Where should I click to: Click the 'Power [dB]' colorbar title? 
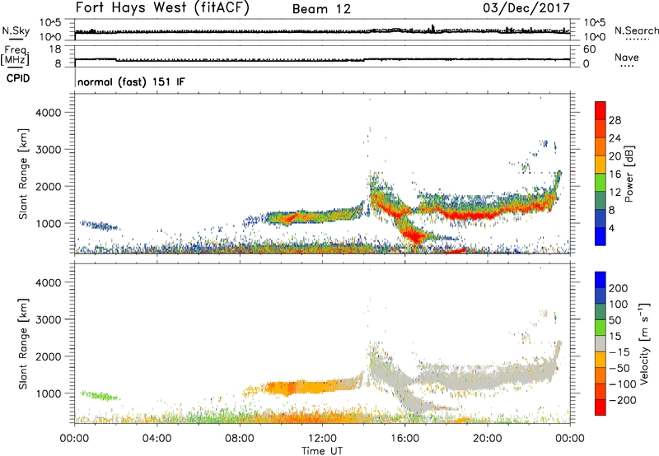[629, 174]
